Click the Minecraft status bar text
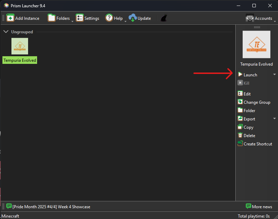 10,216
